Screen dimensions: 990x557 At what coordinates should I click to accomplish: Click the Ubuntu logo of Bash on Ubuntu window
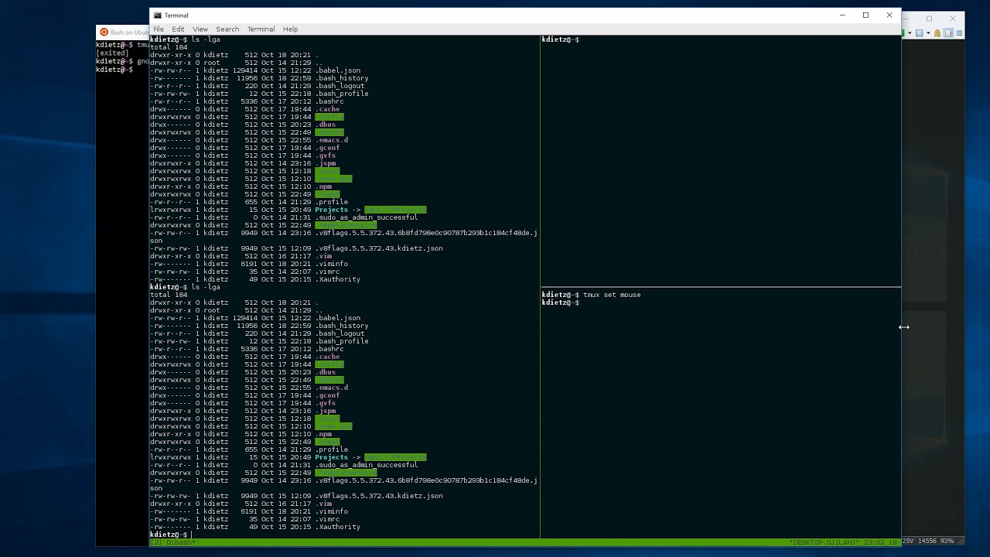point(104,32)
